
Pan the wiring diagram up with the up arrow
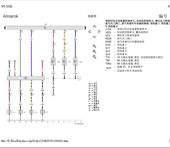(x=95, y=26)
